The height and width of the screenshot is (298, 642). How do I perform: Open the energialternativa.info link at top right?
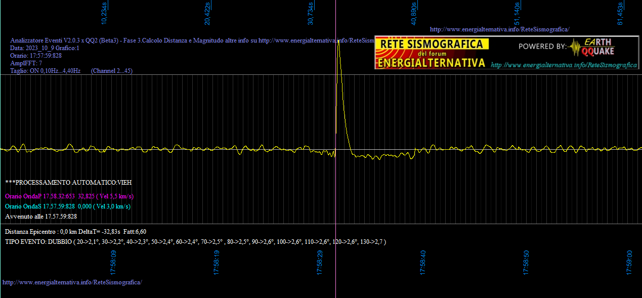pos(499,29)
